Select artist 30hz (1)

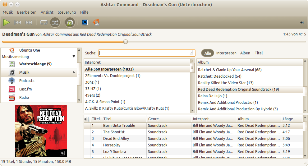[x=137, y=82]
